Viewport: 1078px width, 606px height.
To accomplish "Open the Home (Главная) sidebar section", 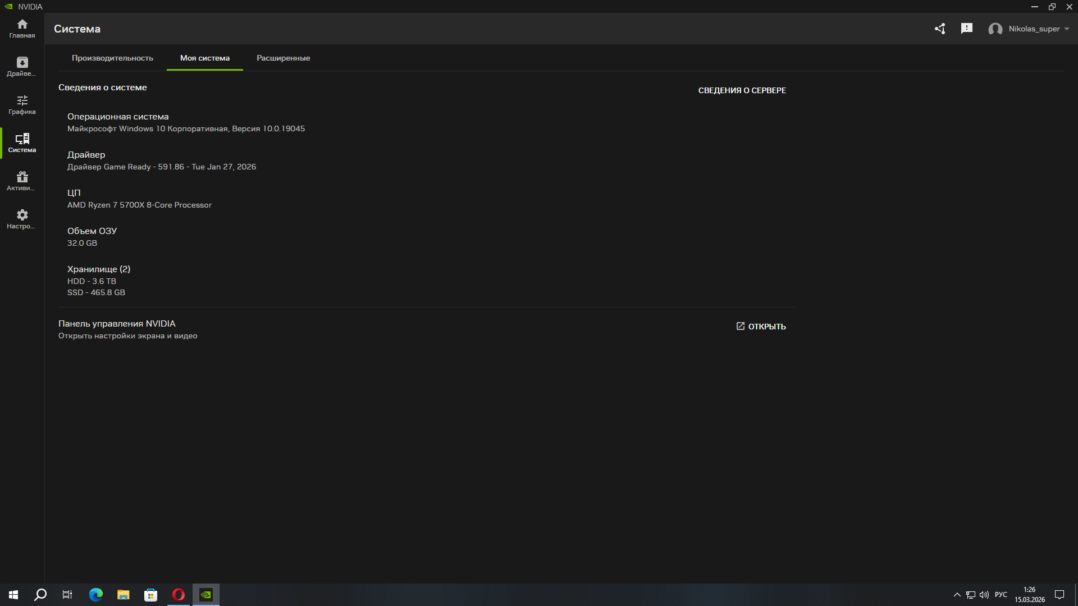I will [22, 28].
